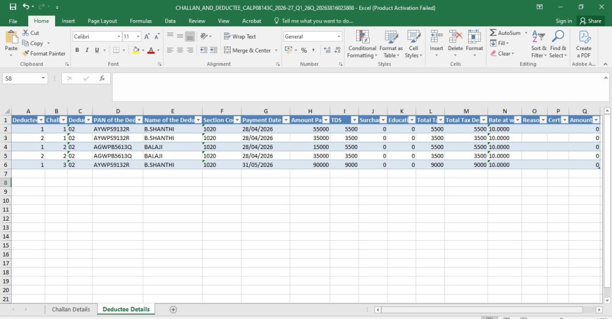Open the TDS column filter dropdown
The width and height of the screenshot is (612, 319).
354,120
